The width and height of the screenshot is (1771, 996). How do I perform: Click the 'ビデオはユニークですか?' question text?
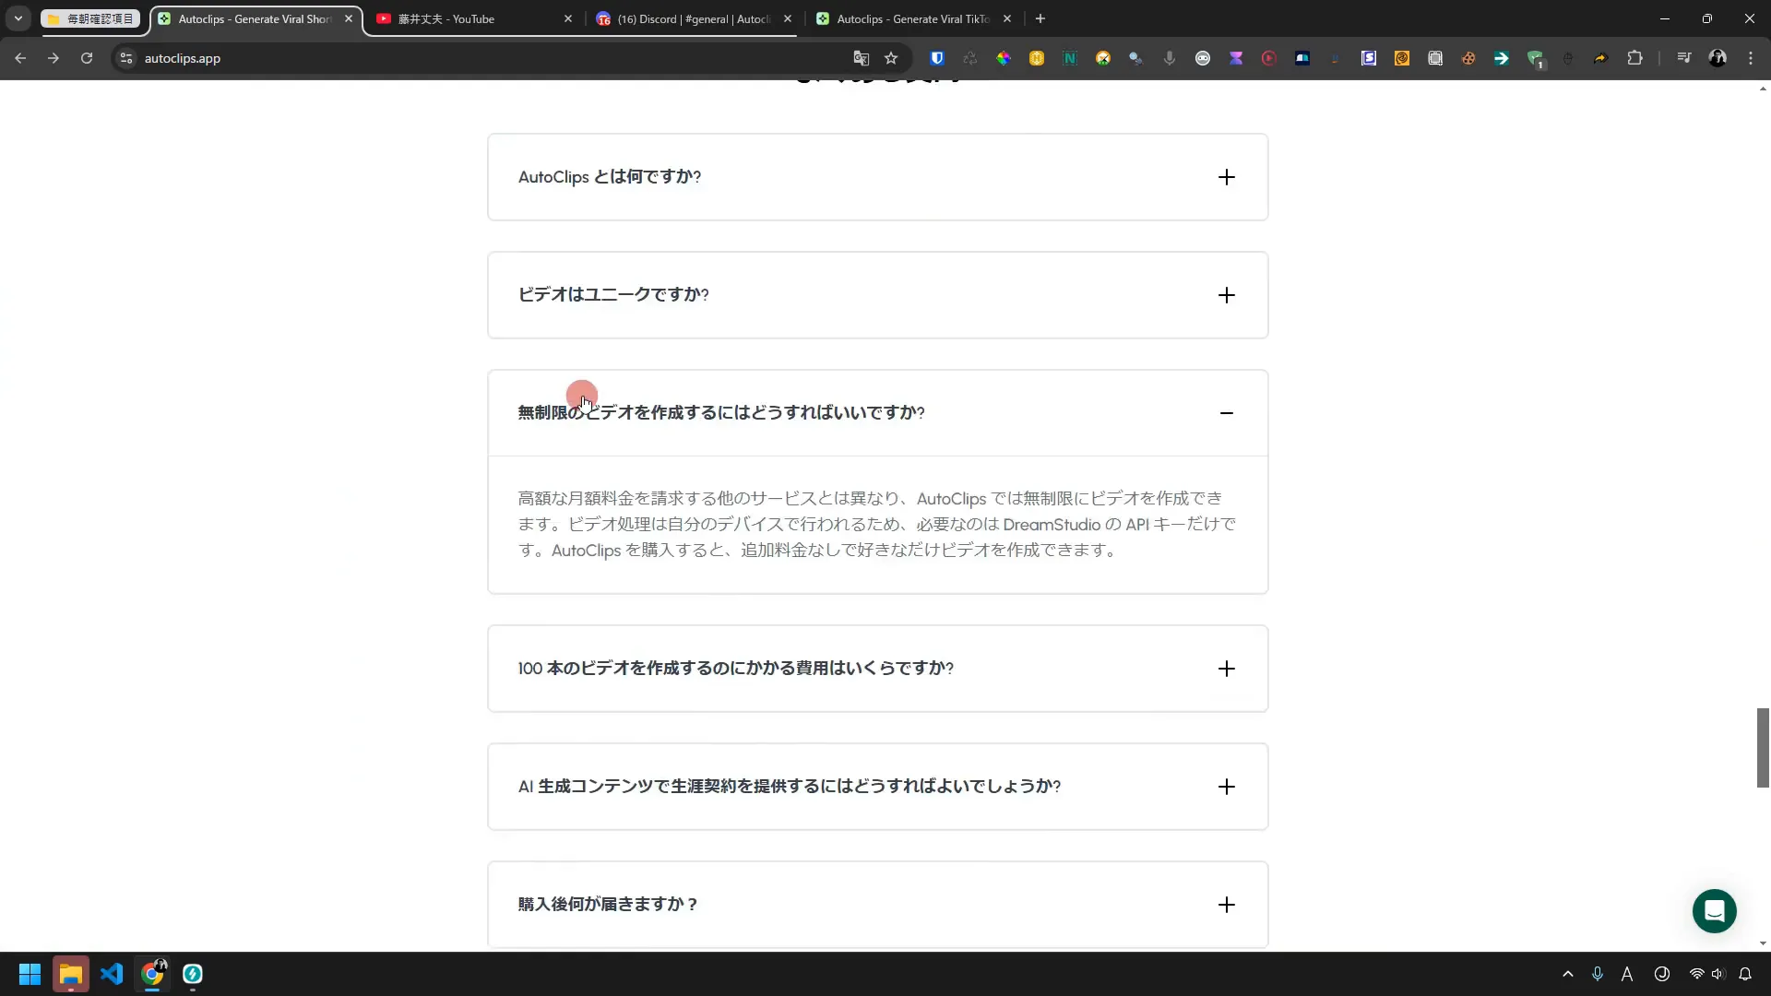[x=613, y=295]
